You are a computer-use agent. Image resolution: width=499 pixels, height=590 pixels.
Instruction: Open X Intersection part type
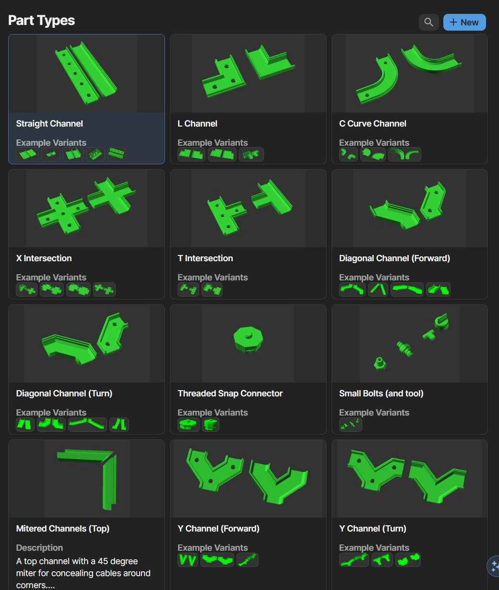coord(86,234)
